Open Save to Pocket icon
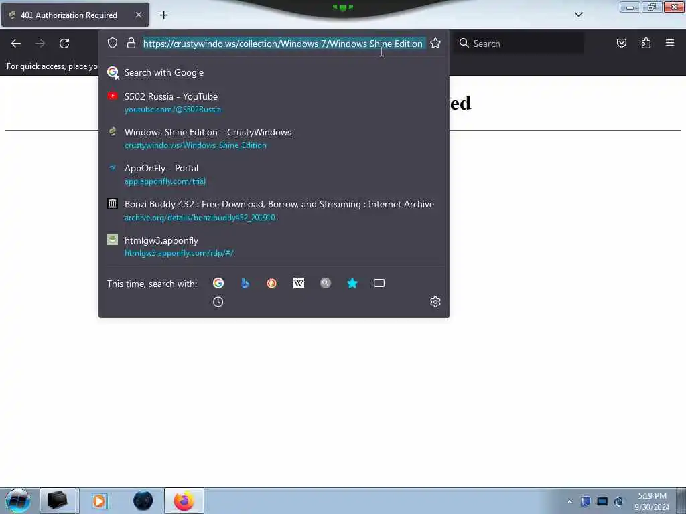686x514 pixels. click(621, 43)
